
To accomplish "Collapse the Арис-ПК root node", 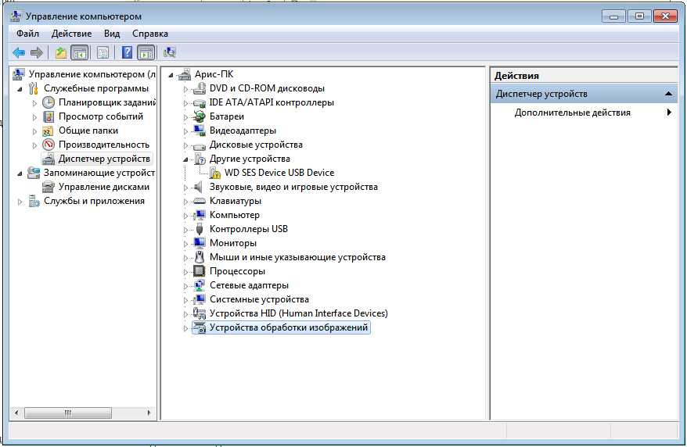I will coord(171,75).
